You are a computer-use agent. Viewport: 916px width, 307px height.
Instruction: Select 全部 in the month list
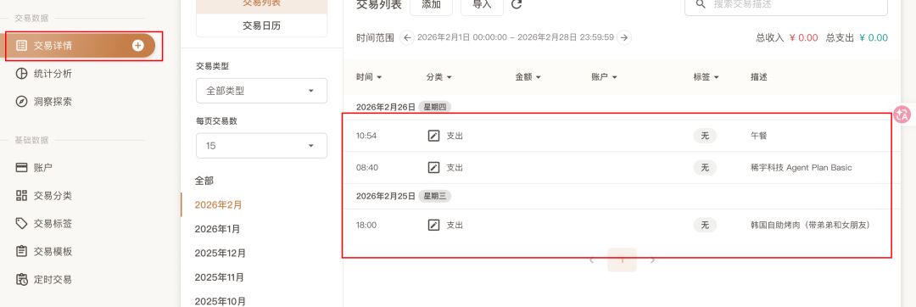[x=204, y=181]
